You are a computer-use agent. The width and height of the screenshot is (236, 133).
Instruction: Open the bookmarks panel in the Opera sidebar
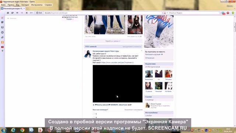(x=2, y=18)
